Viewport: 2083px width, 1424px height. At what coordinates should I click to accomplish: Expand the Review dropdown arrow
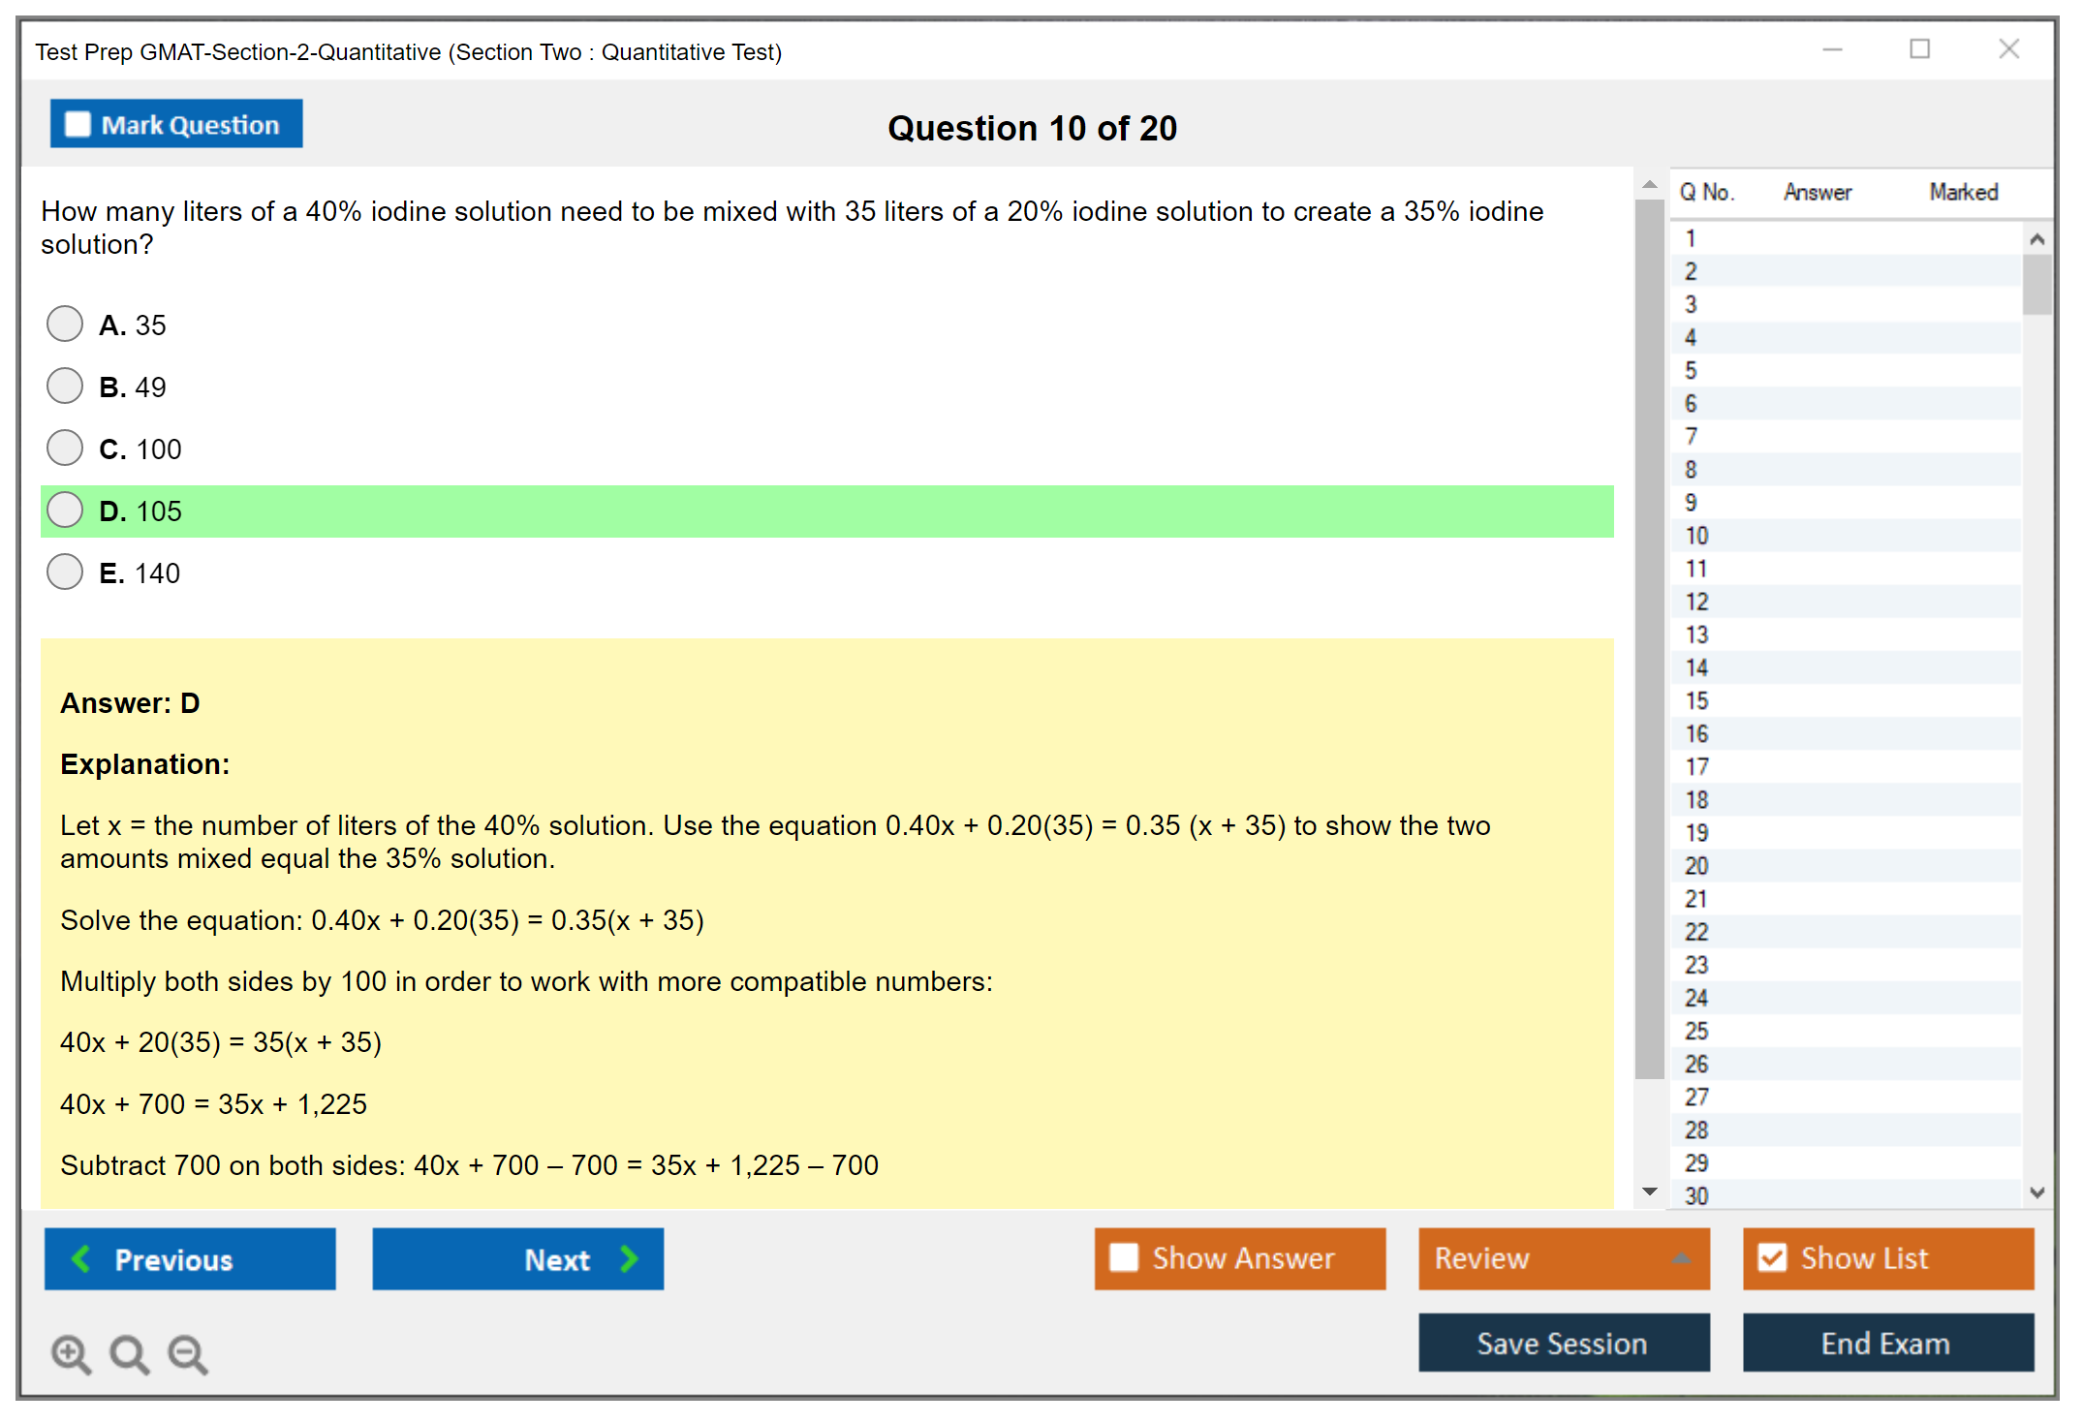click(1681, 1257)
